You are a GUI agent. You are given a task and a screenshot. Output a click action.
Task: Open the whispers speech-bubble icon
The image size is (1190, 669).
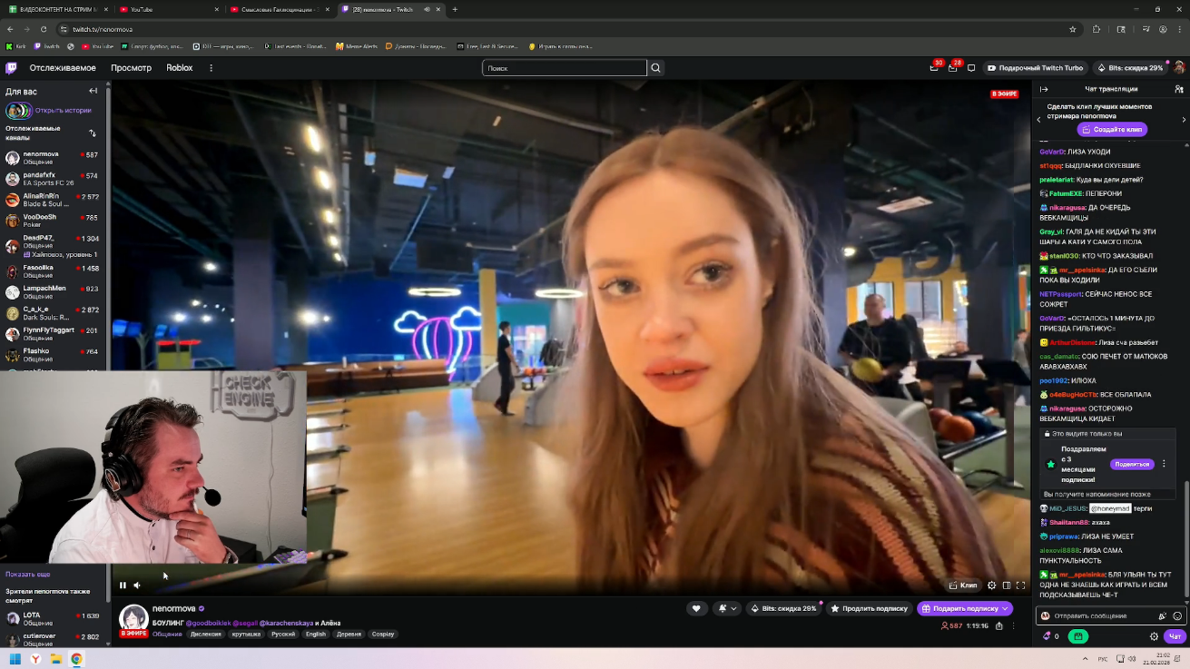click(x=971, y=68)
